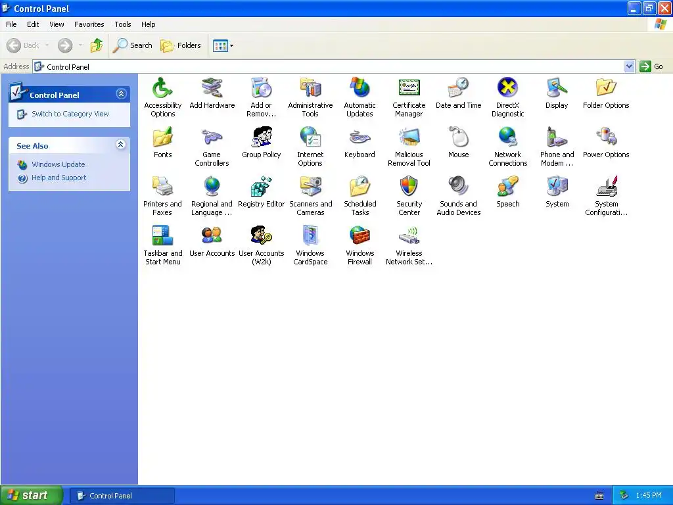Click the Start button
Image resolution: width=673 pixels, height=505 pixels.
(32, 496)
